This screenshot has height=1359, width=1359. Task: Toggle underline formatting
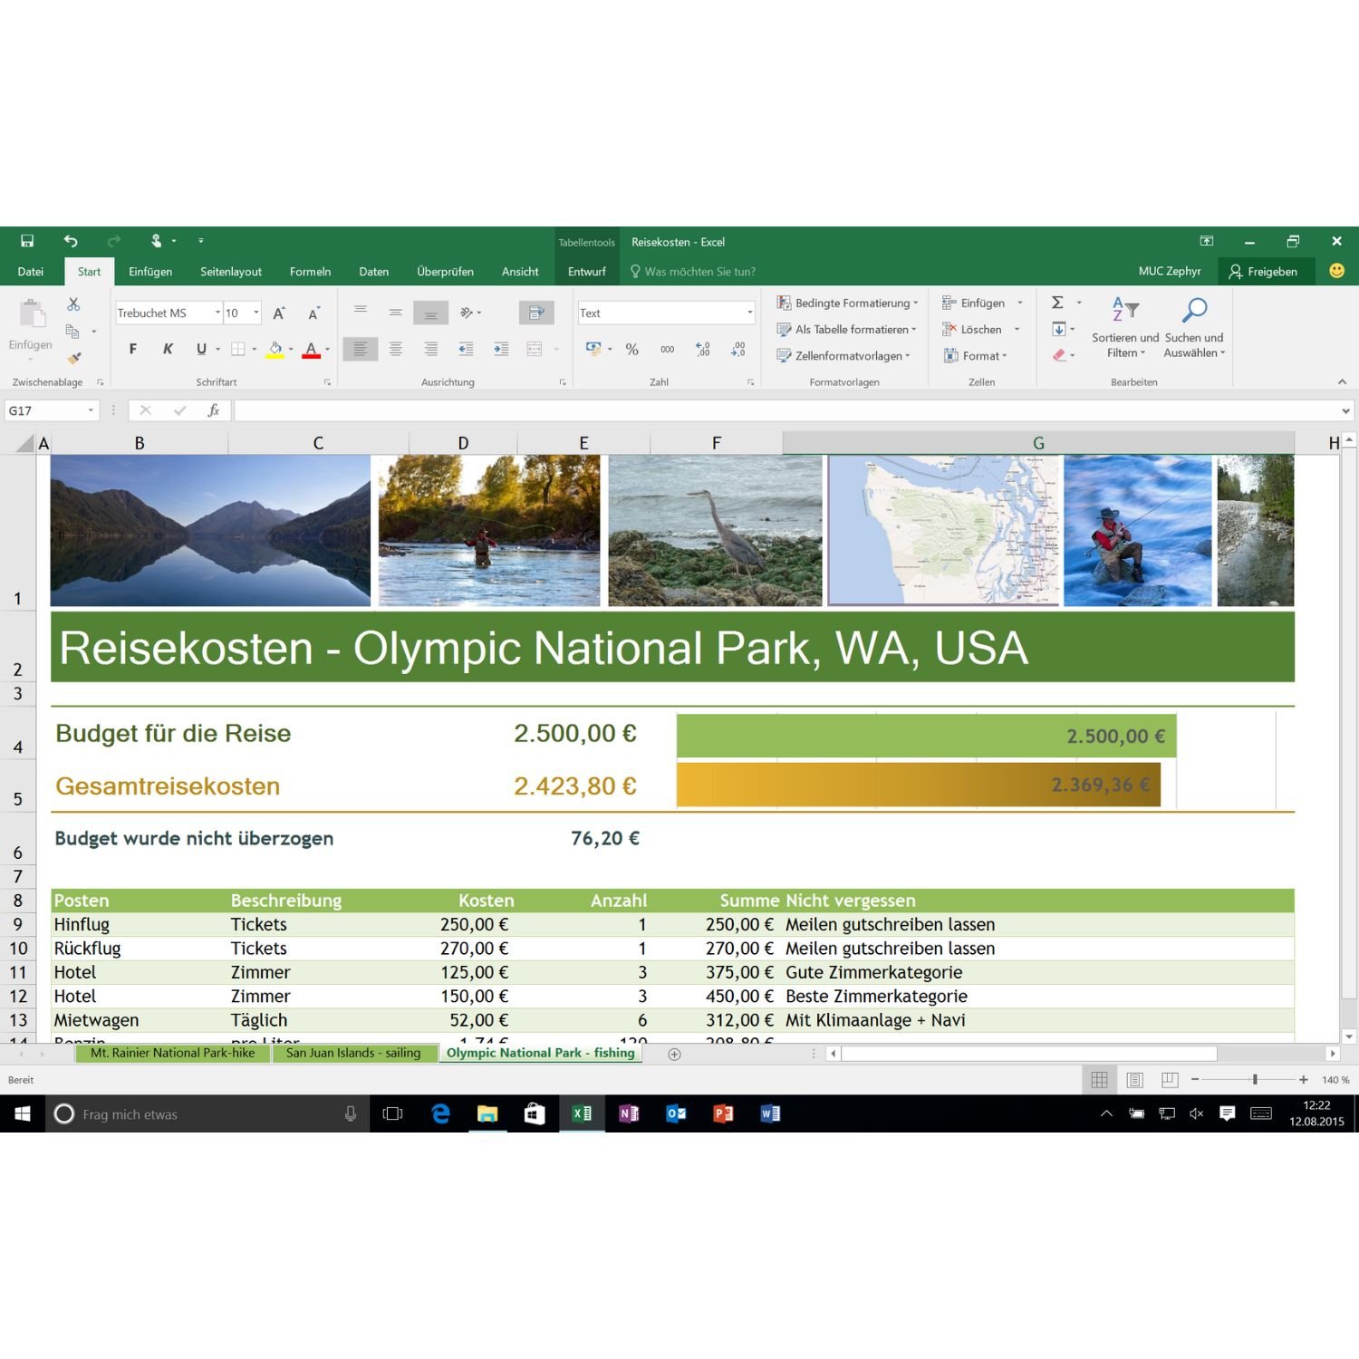point(200,349)
